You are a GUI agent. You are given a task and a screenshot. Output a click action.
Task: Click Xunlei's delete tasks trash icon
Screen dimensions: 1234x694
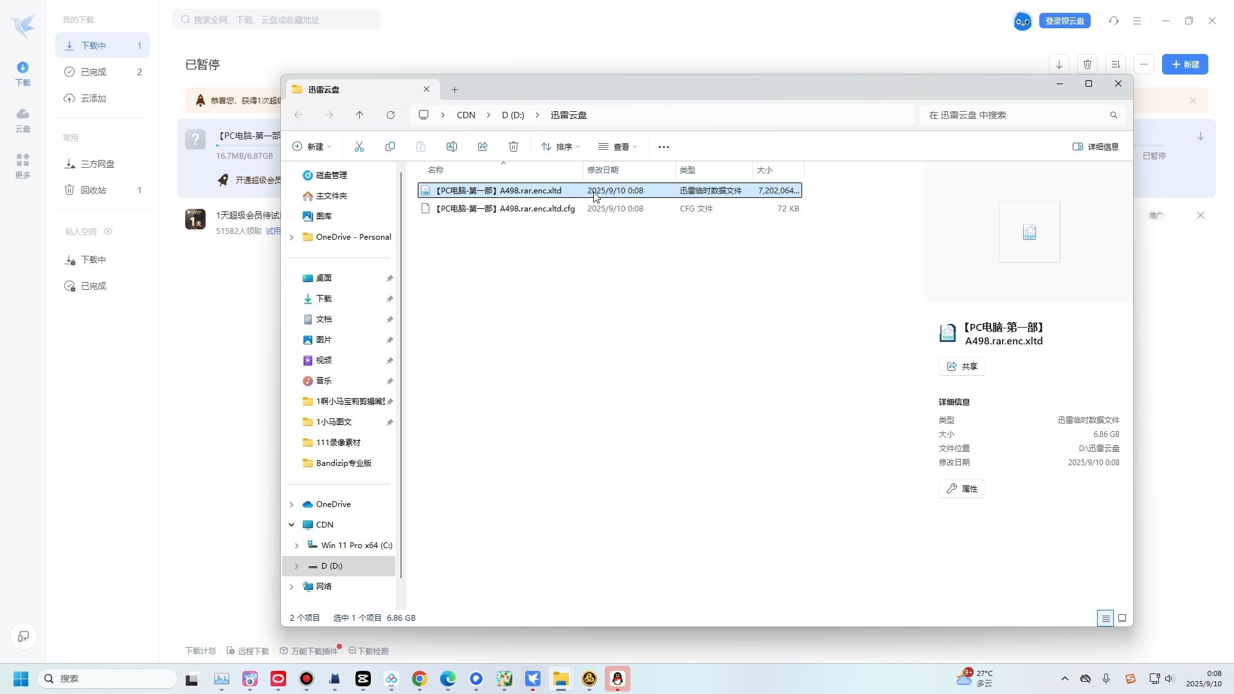click(1087, 64)
